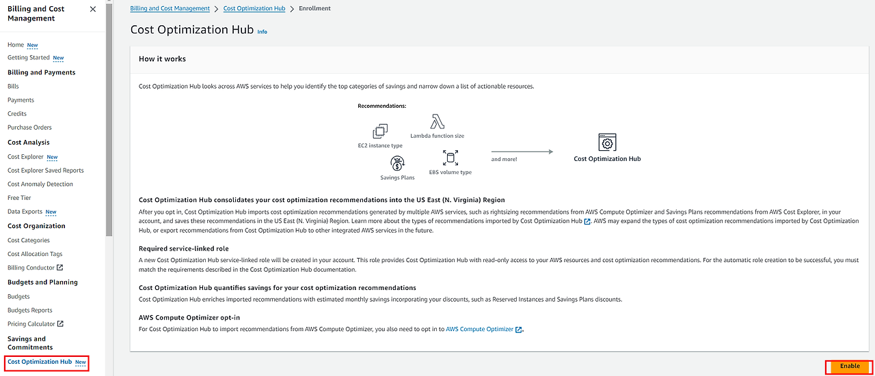Click the 'Cost Analysis' section heading
875x376 pixels.
tap(29, 143)
